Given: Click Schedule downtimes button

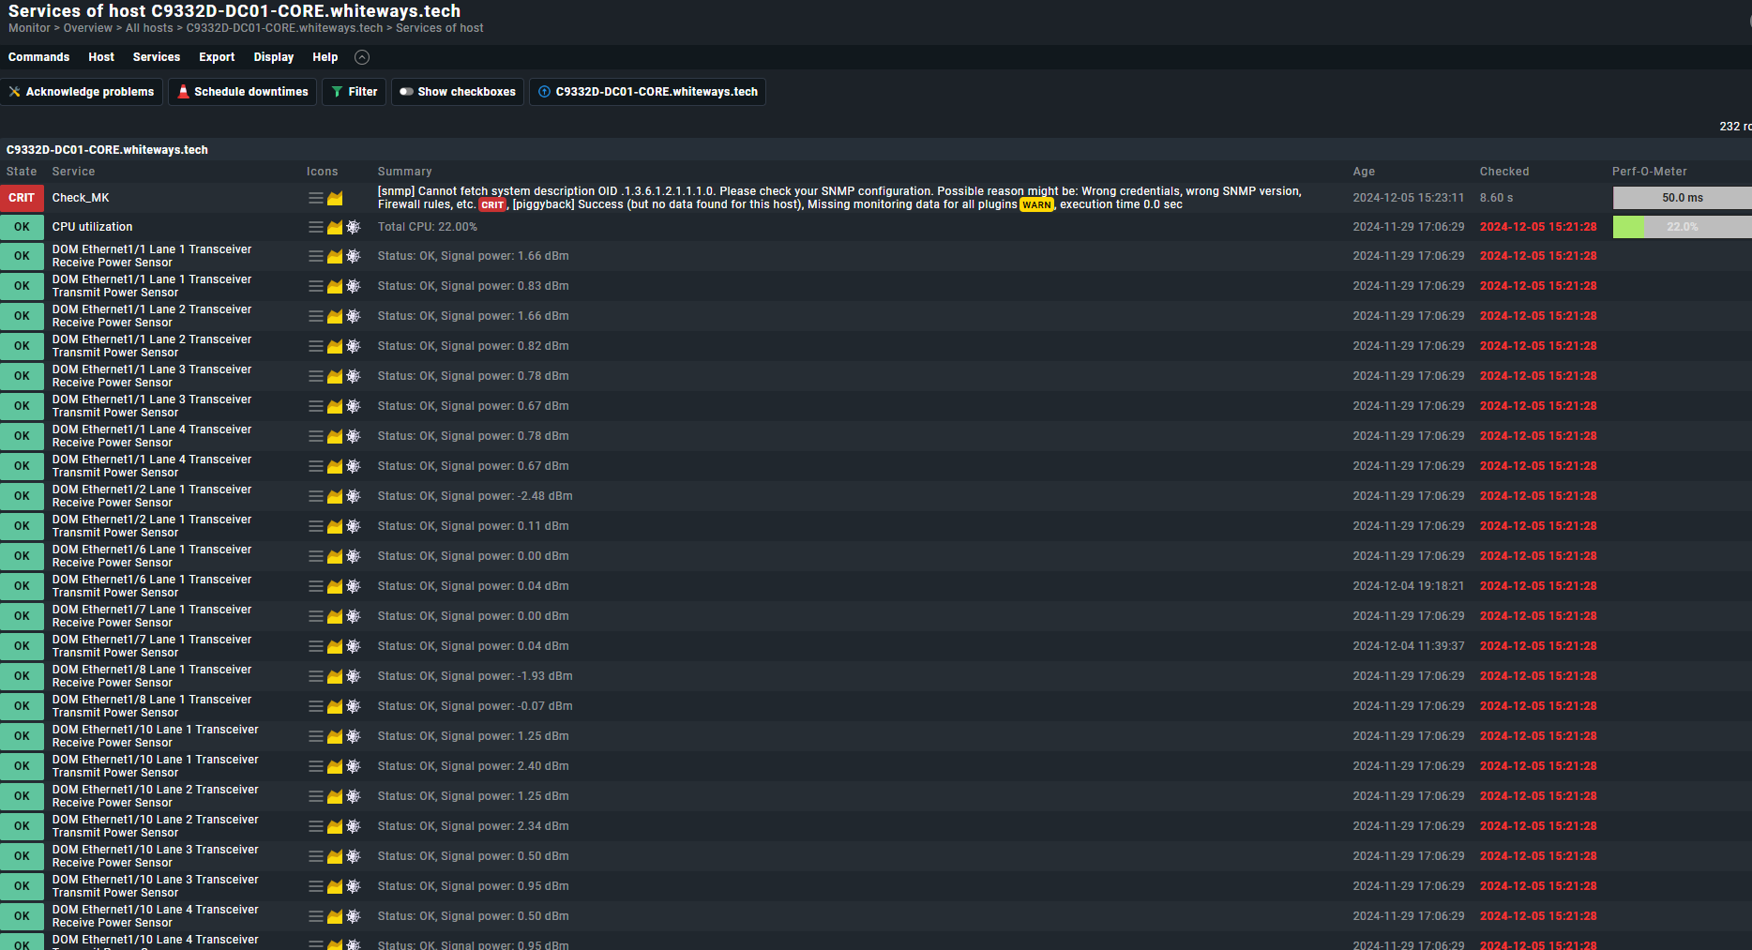Looking at the screenshot, I should (x=243, y=92).
